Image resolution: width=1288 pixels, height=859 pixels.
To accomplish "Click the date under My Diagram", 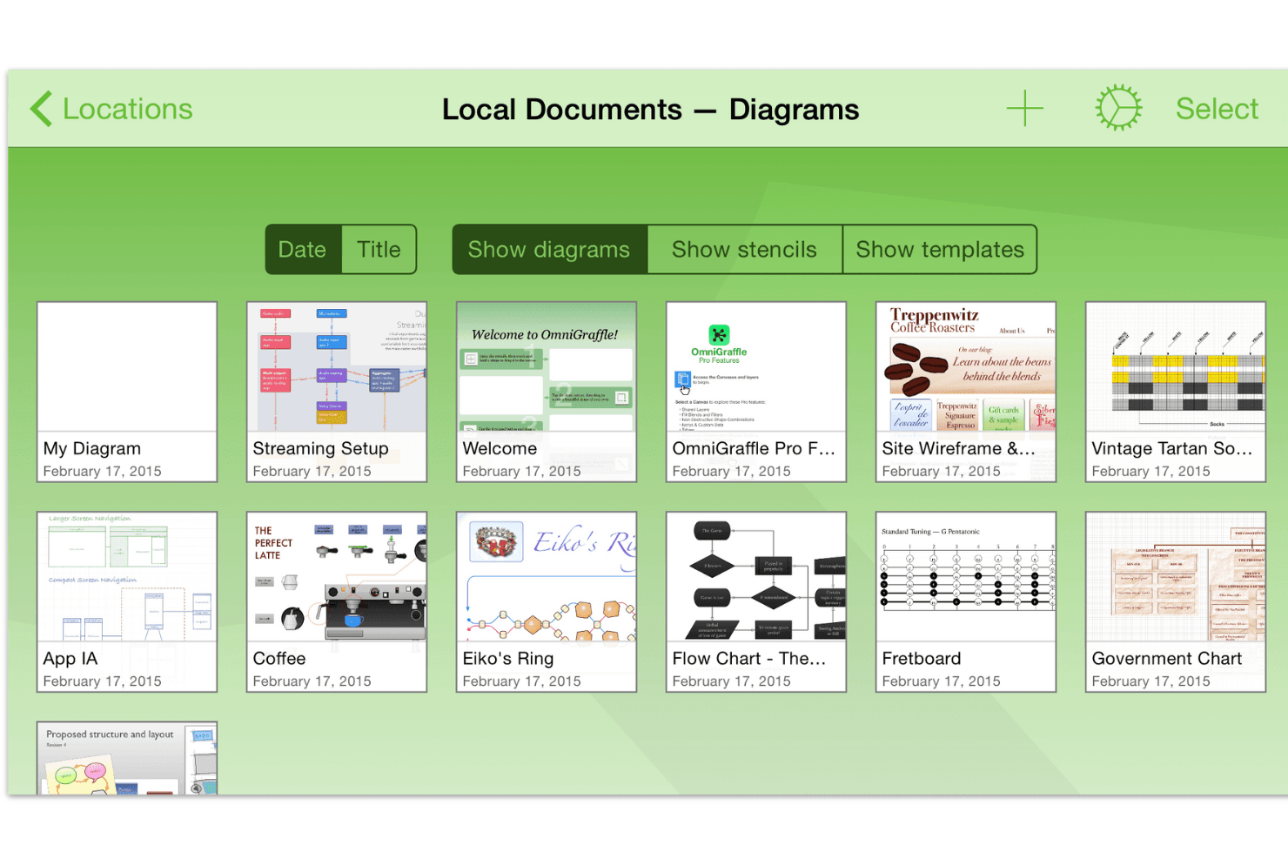I will click(103, 472).
